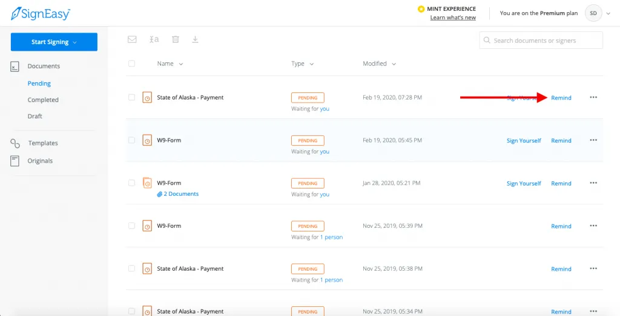Click Remind for the Feb 19 State of Alaska row

click(x=561, y=98)
